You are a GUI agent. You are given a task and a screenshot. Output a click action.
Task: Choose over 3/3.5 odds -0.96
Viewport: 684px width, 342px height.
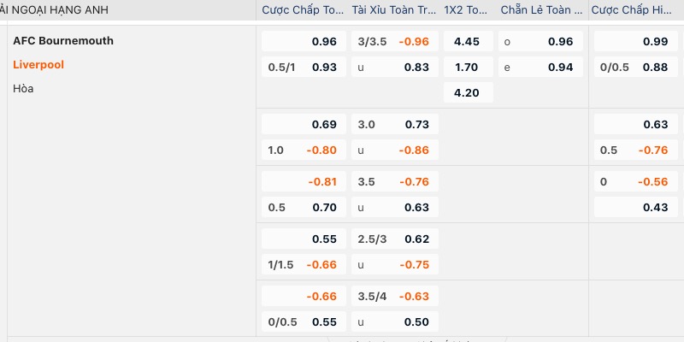click(x=395, y=41)
